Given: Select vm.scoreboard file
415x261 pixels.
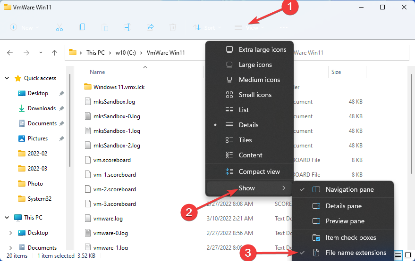Looking at the screenshot, I should coord(112,160).
